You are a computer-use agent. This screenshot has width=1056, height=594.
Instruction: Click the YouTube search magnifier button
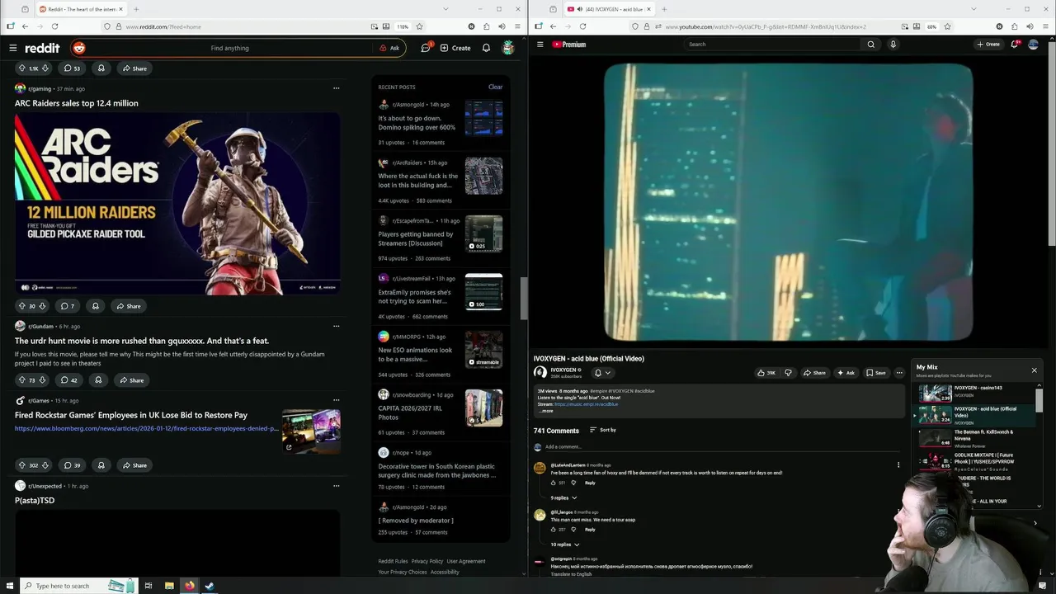pos(871,45)
